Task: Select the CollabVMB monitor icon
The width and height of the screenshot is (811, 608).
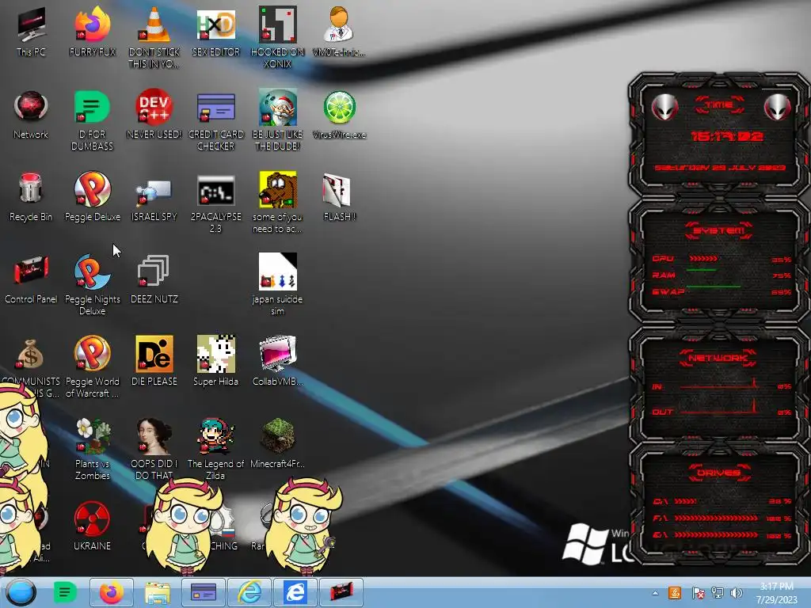Action: (x=277, y=361)
